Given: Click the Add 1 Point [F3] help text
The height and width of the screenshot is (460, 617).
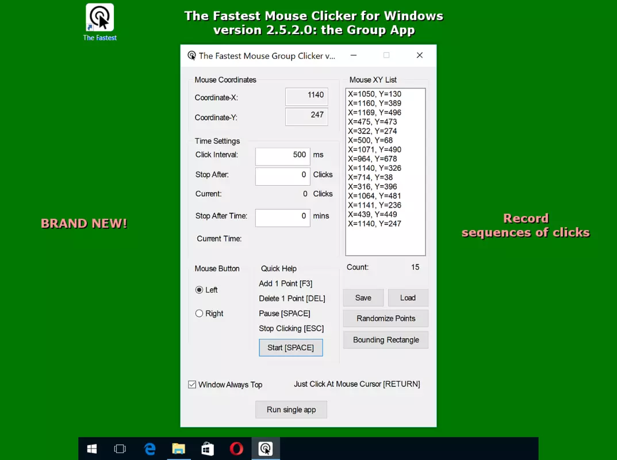Looking at the screenshot, I should click(x=286, y=283).
